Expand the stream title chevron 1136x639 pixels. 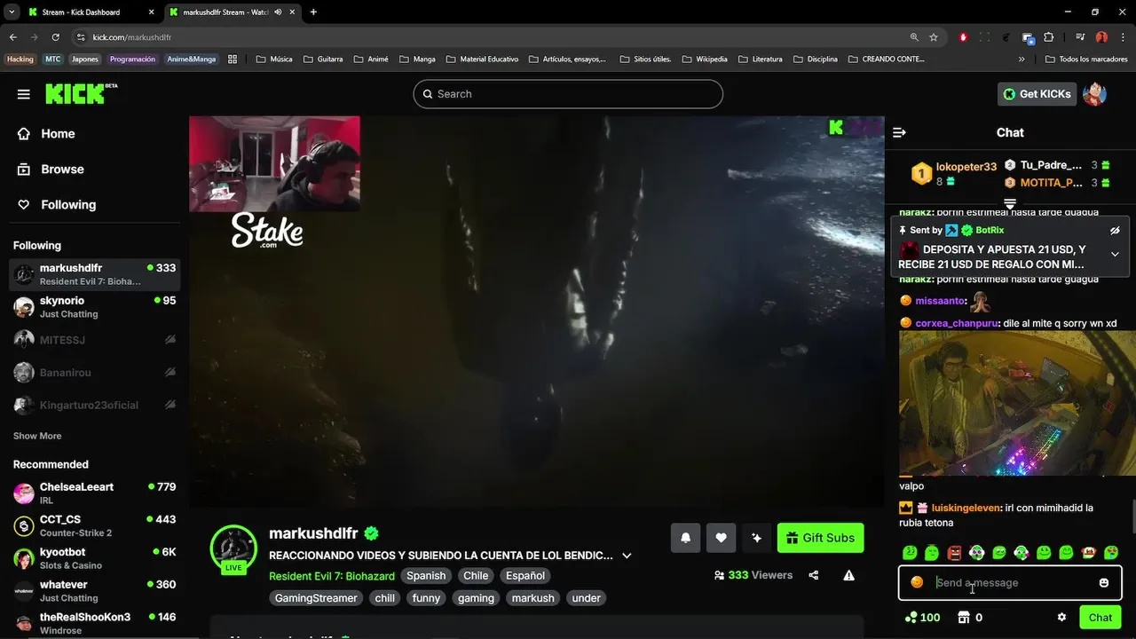tap(627, 556)
